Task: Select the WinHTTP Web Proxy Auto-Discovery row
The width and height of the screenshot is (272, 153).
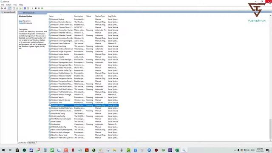Action: [84, 110]
